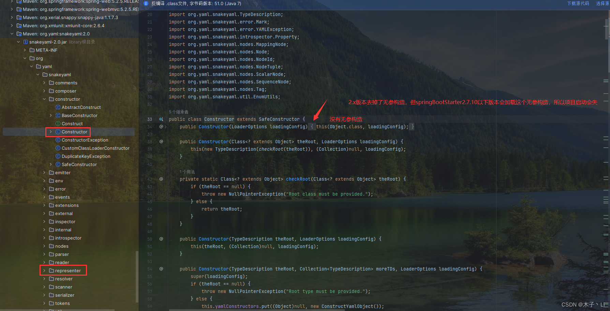Expand the comments package node
The image size is (610, 311).
44,83
